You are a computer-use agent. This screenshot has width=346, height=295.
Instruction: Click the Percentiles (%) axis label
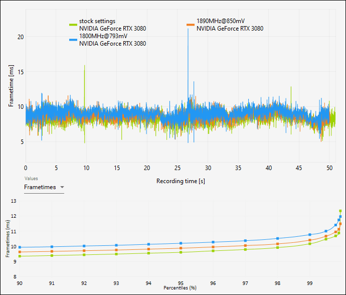[180, 288]
